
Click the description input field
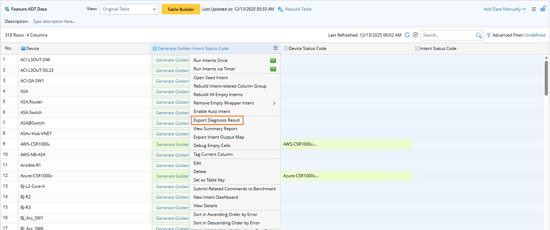54,21
